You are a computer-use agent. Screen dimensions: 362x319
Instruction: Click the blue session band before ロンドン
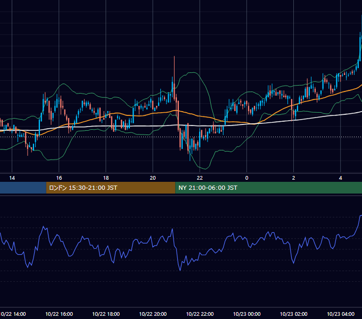[x=23, y=188]
